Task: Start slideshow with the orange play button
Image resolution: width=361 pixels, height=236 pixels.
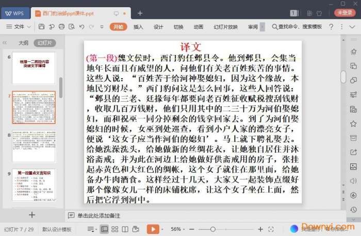Action: coord(153,229)
